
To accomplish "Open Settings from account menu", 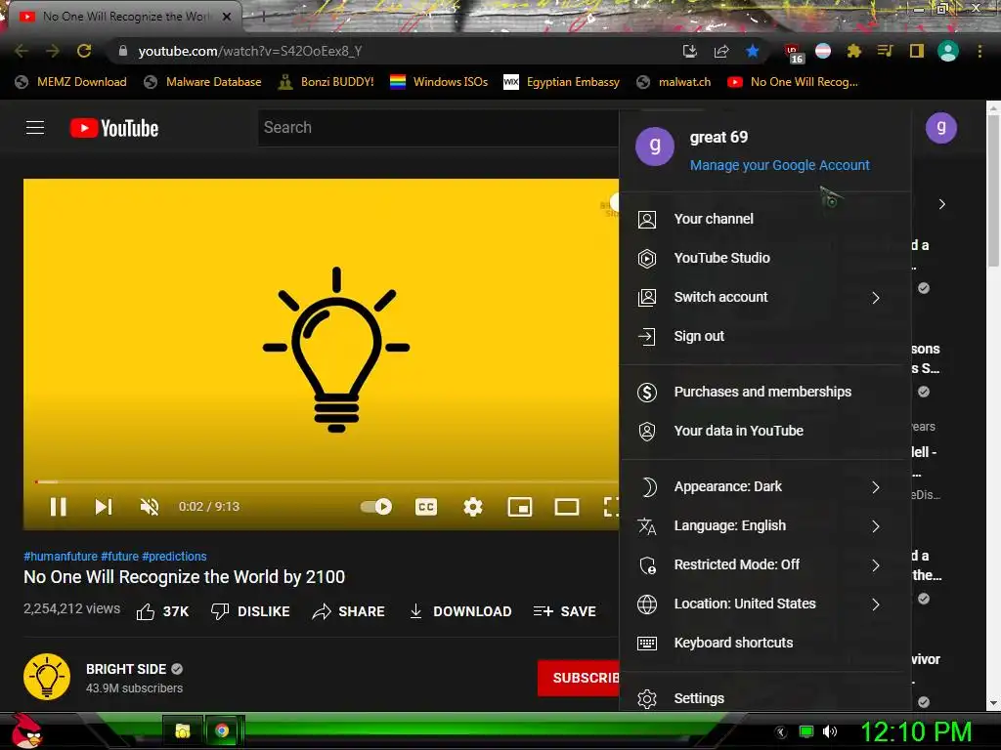I will click(x=764, y=698).
